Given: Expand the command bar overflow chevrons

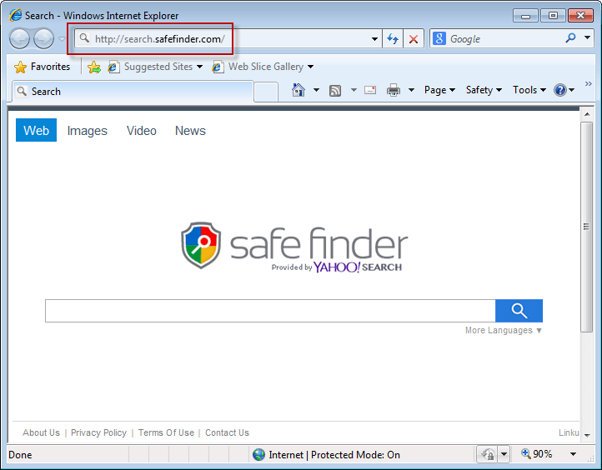Looking at the screenshot, I should pyautogui.click(x=588, y=83).
